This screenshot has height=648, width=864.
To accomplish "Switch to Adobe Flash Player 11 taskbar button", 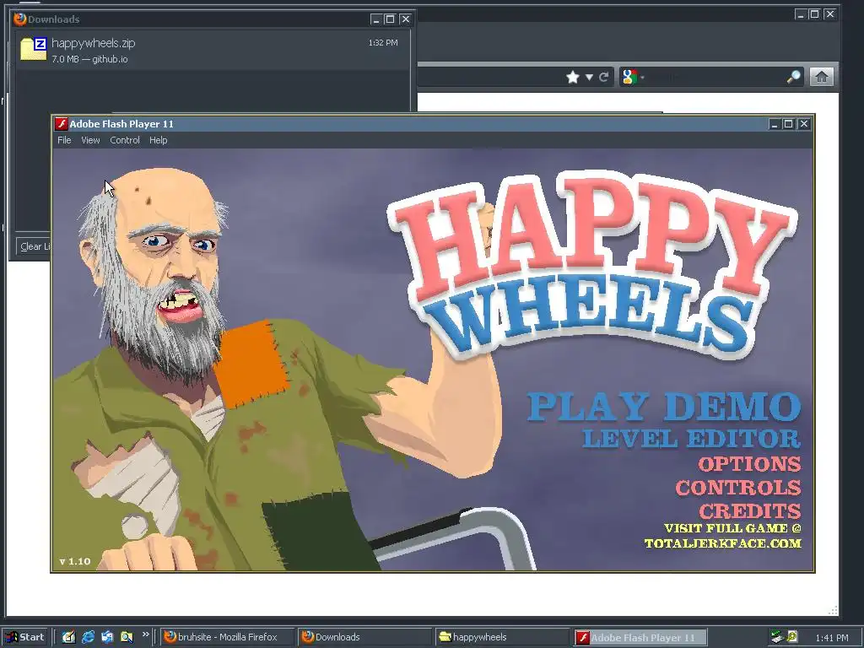I will tap(640, 637).
